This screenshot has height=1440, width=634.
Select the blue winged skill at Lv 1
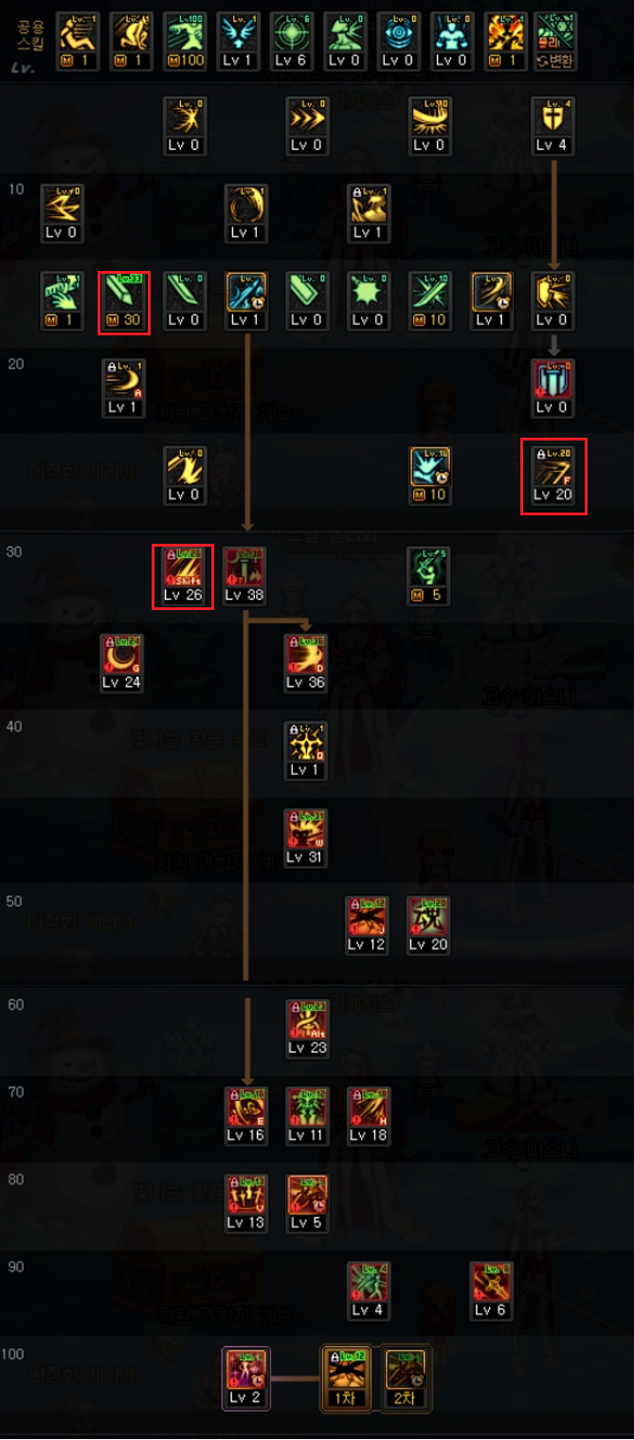pyautogui.click(x=238, y=43)
